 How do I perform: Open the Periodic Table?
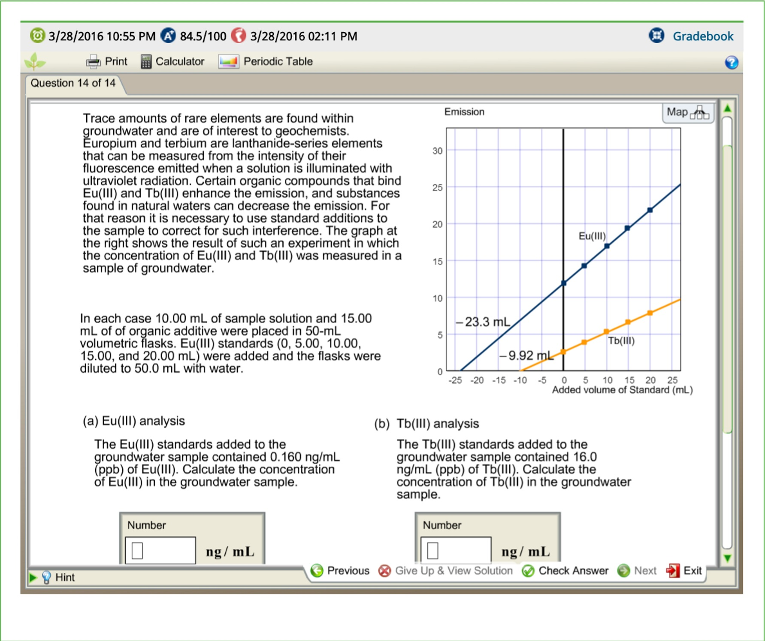click(229, 61)
